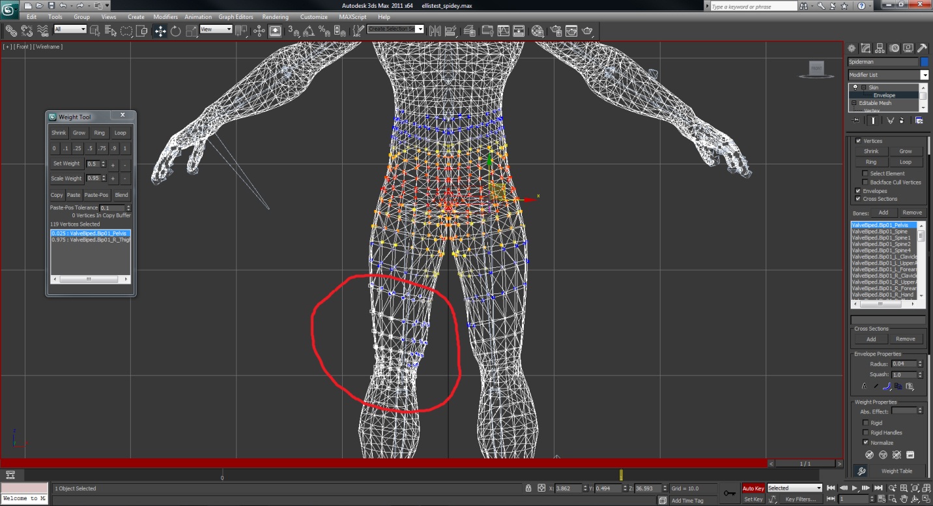This screenshot has height=506, width=933.
Task: Open the Utilities hammer panel tab
Action: click(922, 48)
